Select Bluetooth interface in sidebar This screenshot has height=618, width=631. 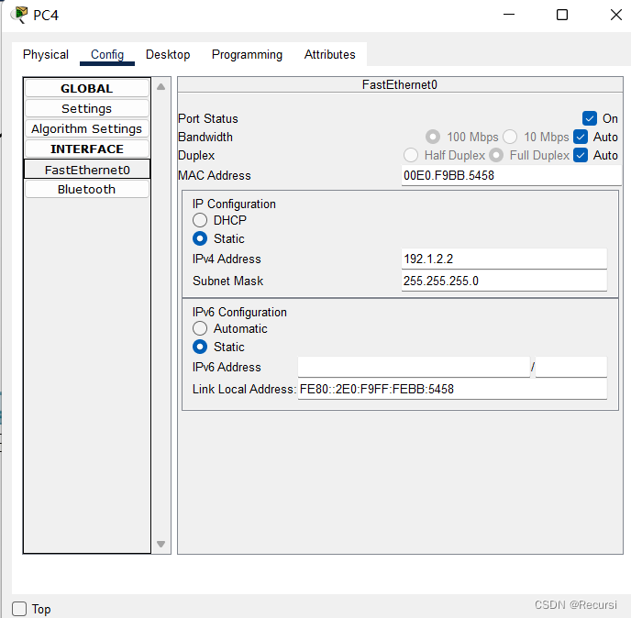click(87, 189)
